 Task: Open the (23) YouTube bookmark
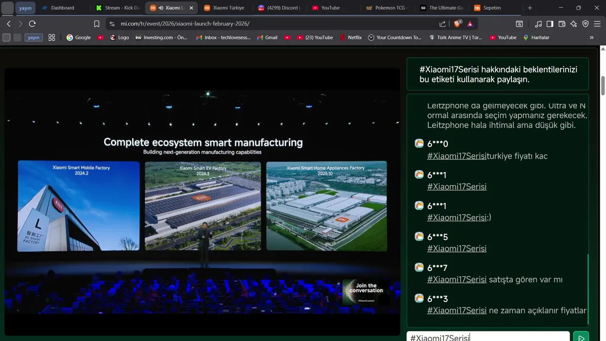coord(315,37)
